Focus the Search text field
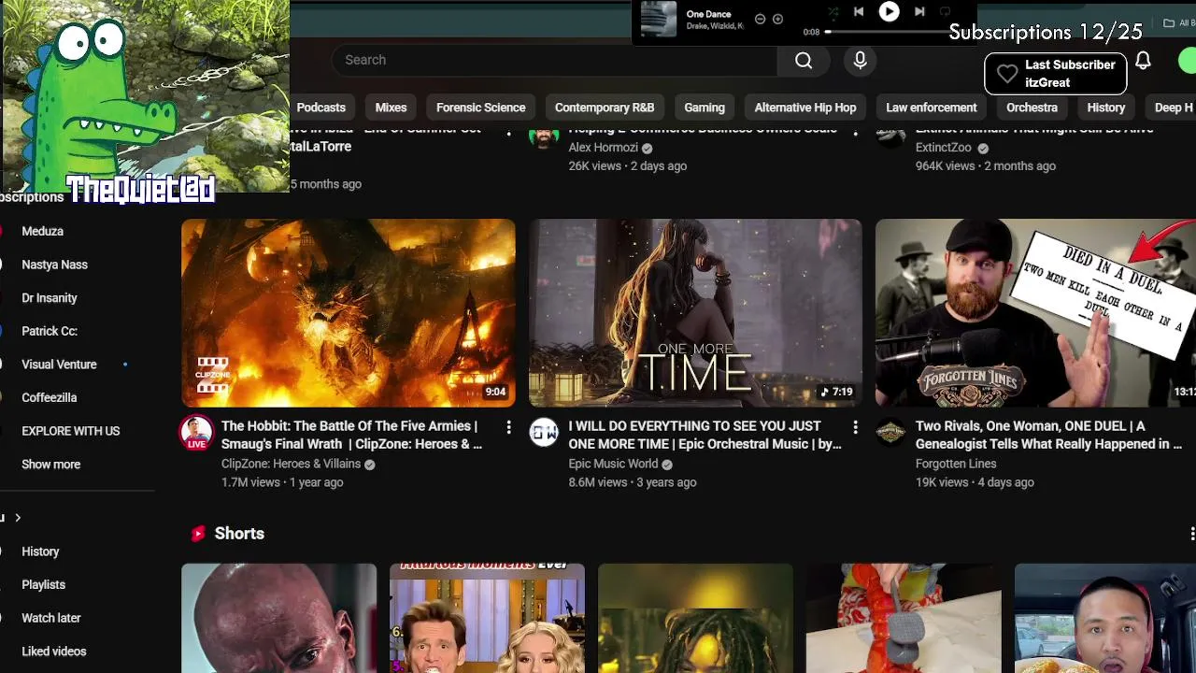1196x673 pixels. (x=554, y=60)
